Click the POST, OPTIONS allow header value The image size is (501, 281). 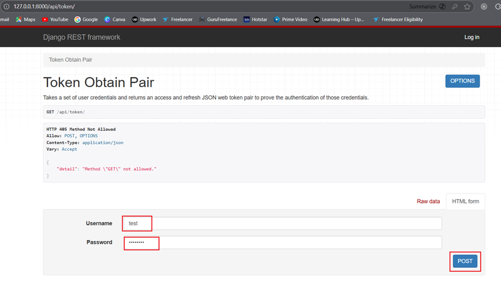click(81, 136)
